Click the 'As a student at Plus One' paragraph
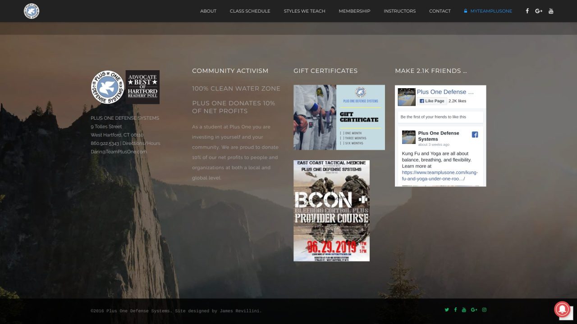Viewport: 577px width, 324px height. tap(235, 152)
